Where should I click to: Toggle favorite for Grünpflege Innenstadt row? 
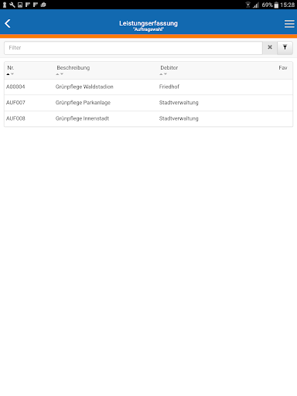tap(283, 118)
